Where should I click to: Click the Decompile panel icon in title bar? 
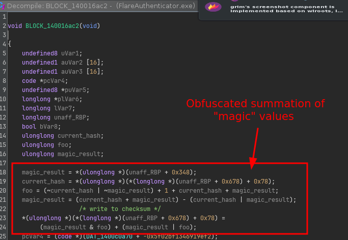(4, 6)
